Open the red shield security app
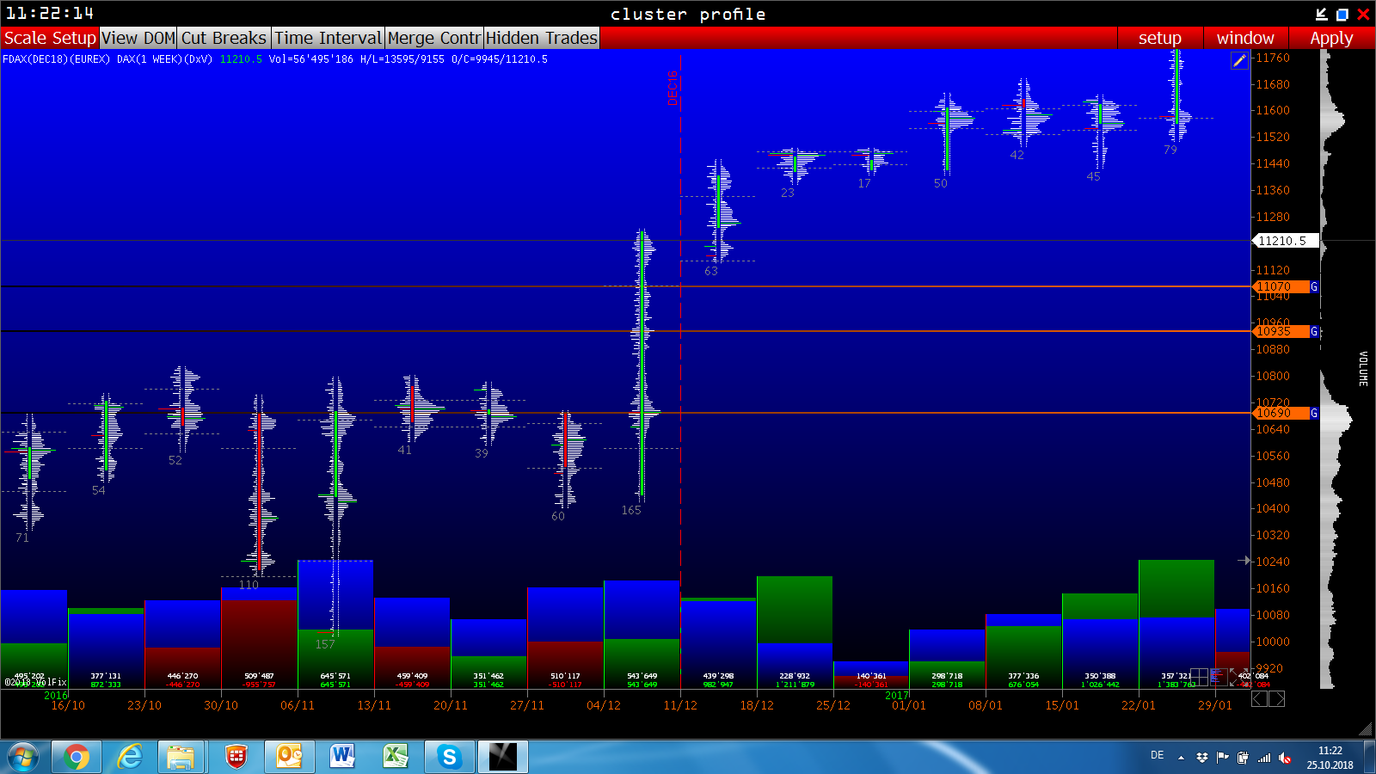The image size is (1376, 774). (x=236, y=757)
